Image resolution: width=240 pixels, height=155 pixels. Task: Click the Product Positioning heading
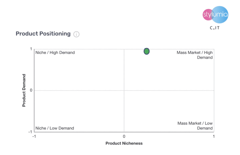pos(43,34)
